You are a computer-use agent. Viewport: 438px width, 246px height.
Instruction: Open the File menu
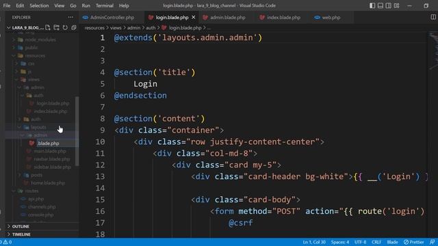7,5
